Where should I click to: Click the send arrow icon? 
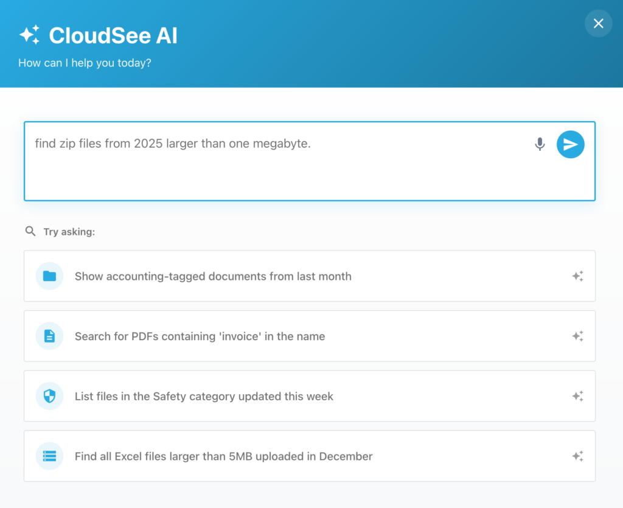coord(570,144)
